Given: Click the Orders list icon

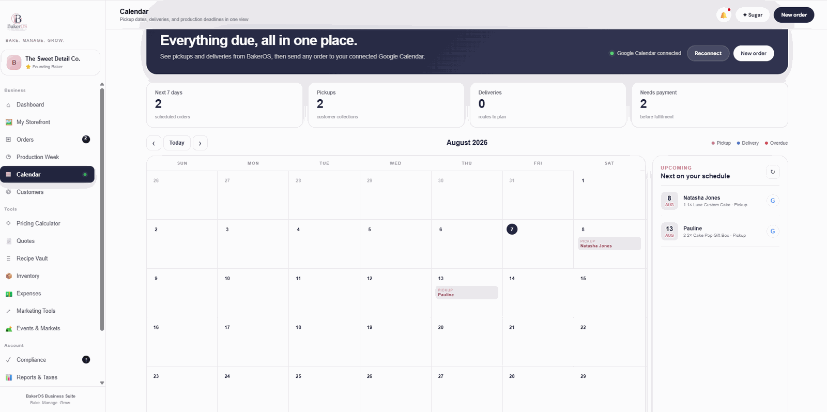Looking at the screenshot, I should pos(8,140).
